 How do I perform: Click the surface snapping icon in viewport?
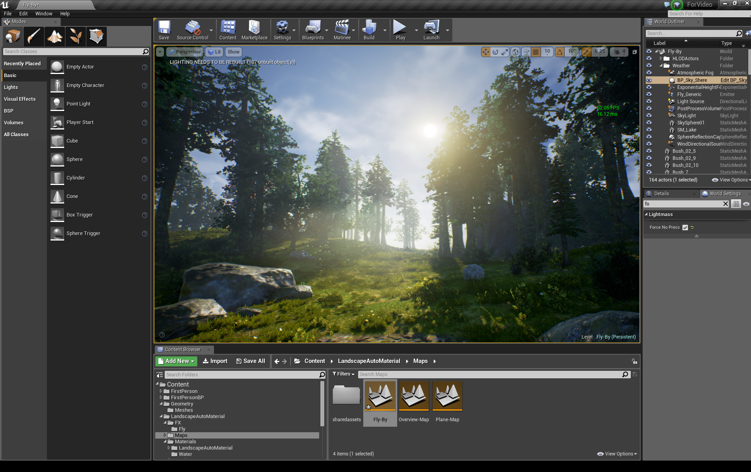coord(526,52)
